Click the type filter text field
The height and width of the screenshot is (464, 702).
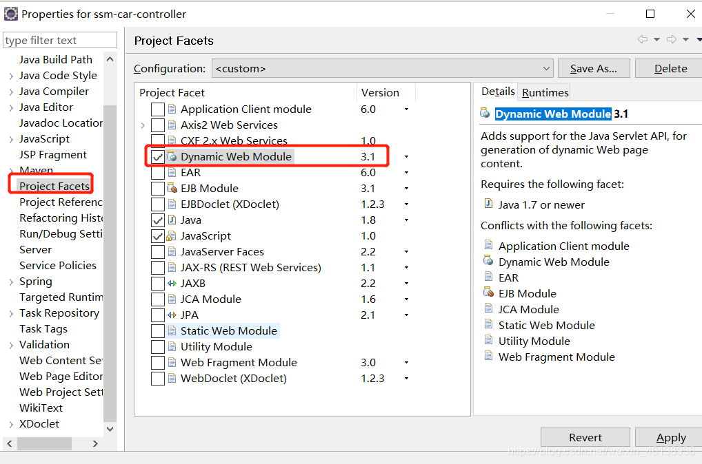[59, 40]
